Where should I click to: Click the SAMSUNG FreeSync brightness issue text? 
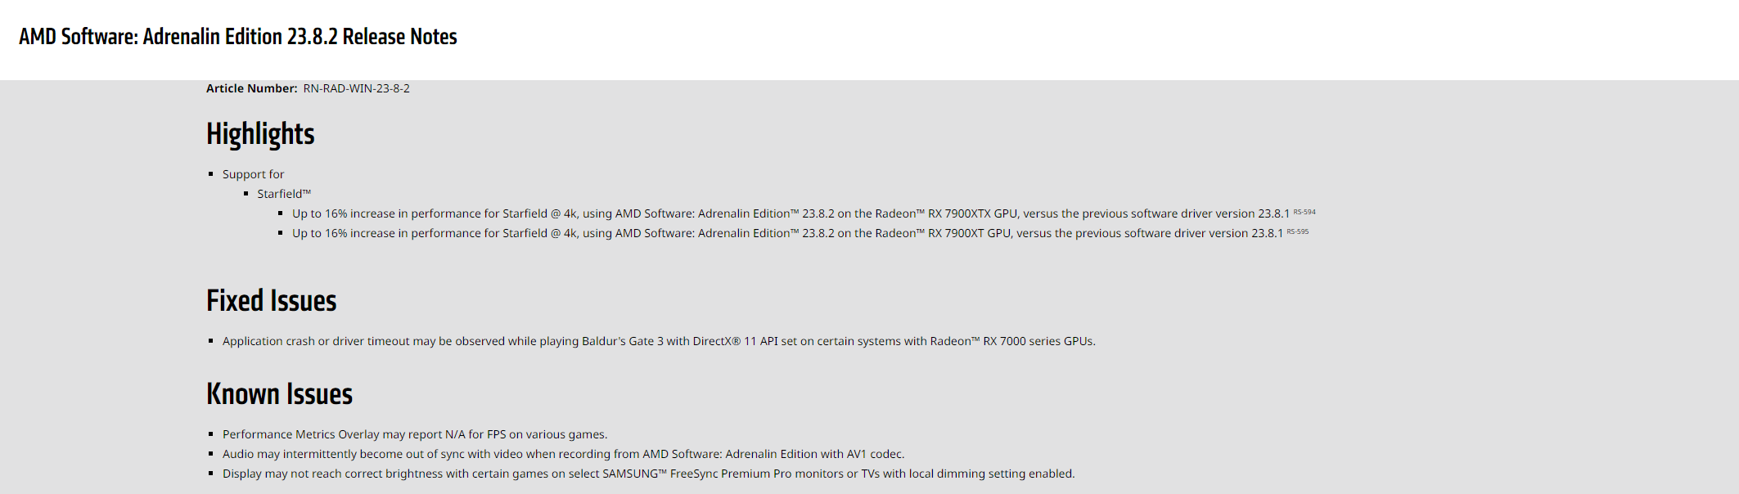[x=648, y=474]
